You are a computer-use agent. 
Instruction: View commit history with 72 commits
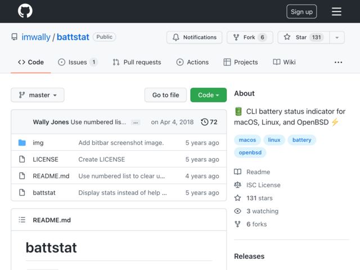[209, 122]
